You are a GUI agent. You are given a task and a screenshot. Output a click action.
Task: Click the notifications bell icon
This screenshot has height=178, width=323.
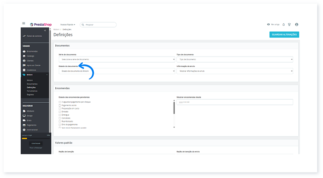click(x=283, y=24)
